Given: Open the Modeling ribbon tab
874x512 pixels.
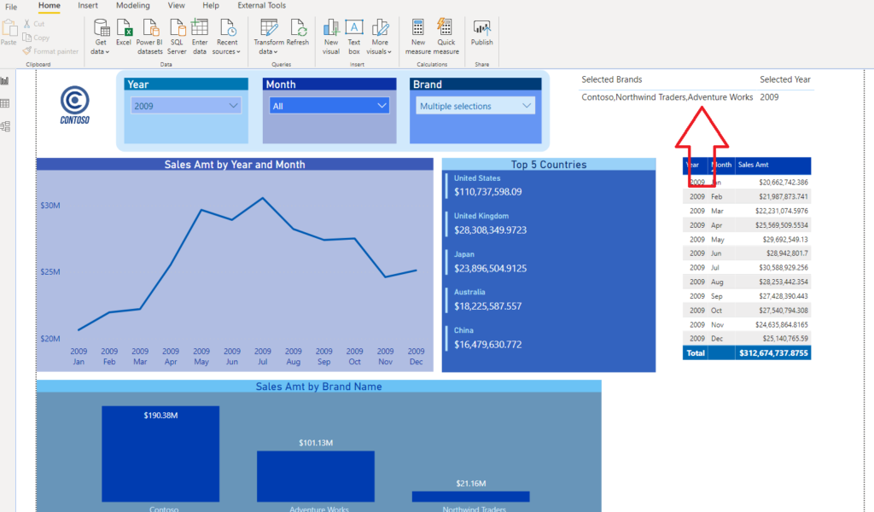Looking at the screenshot, I should click(x=132, y=6).
